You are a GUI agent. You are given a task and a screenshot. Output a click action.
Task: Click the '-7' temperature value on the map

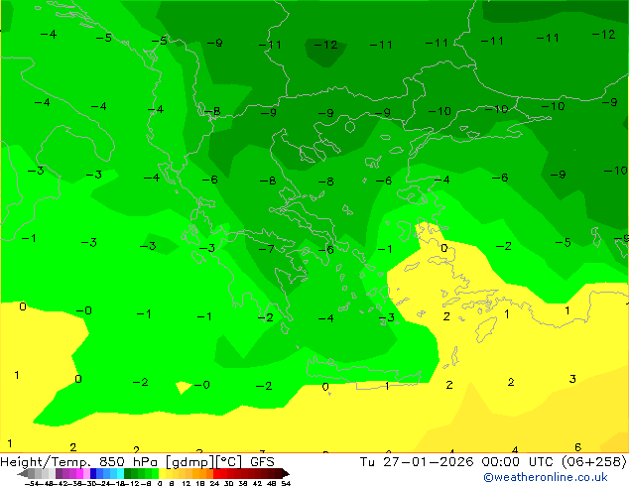(266, 249)
